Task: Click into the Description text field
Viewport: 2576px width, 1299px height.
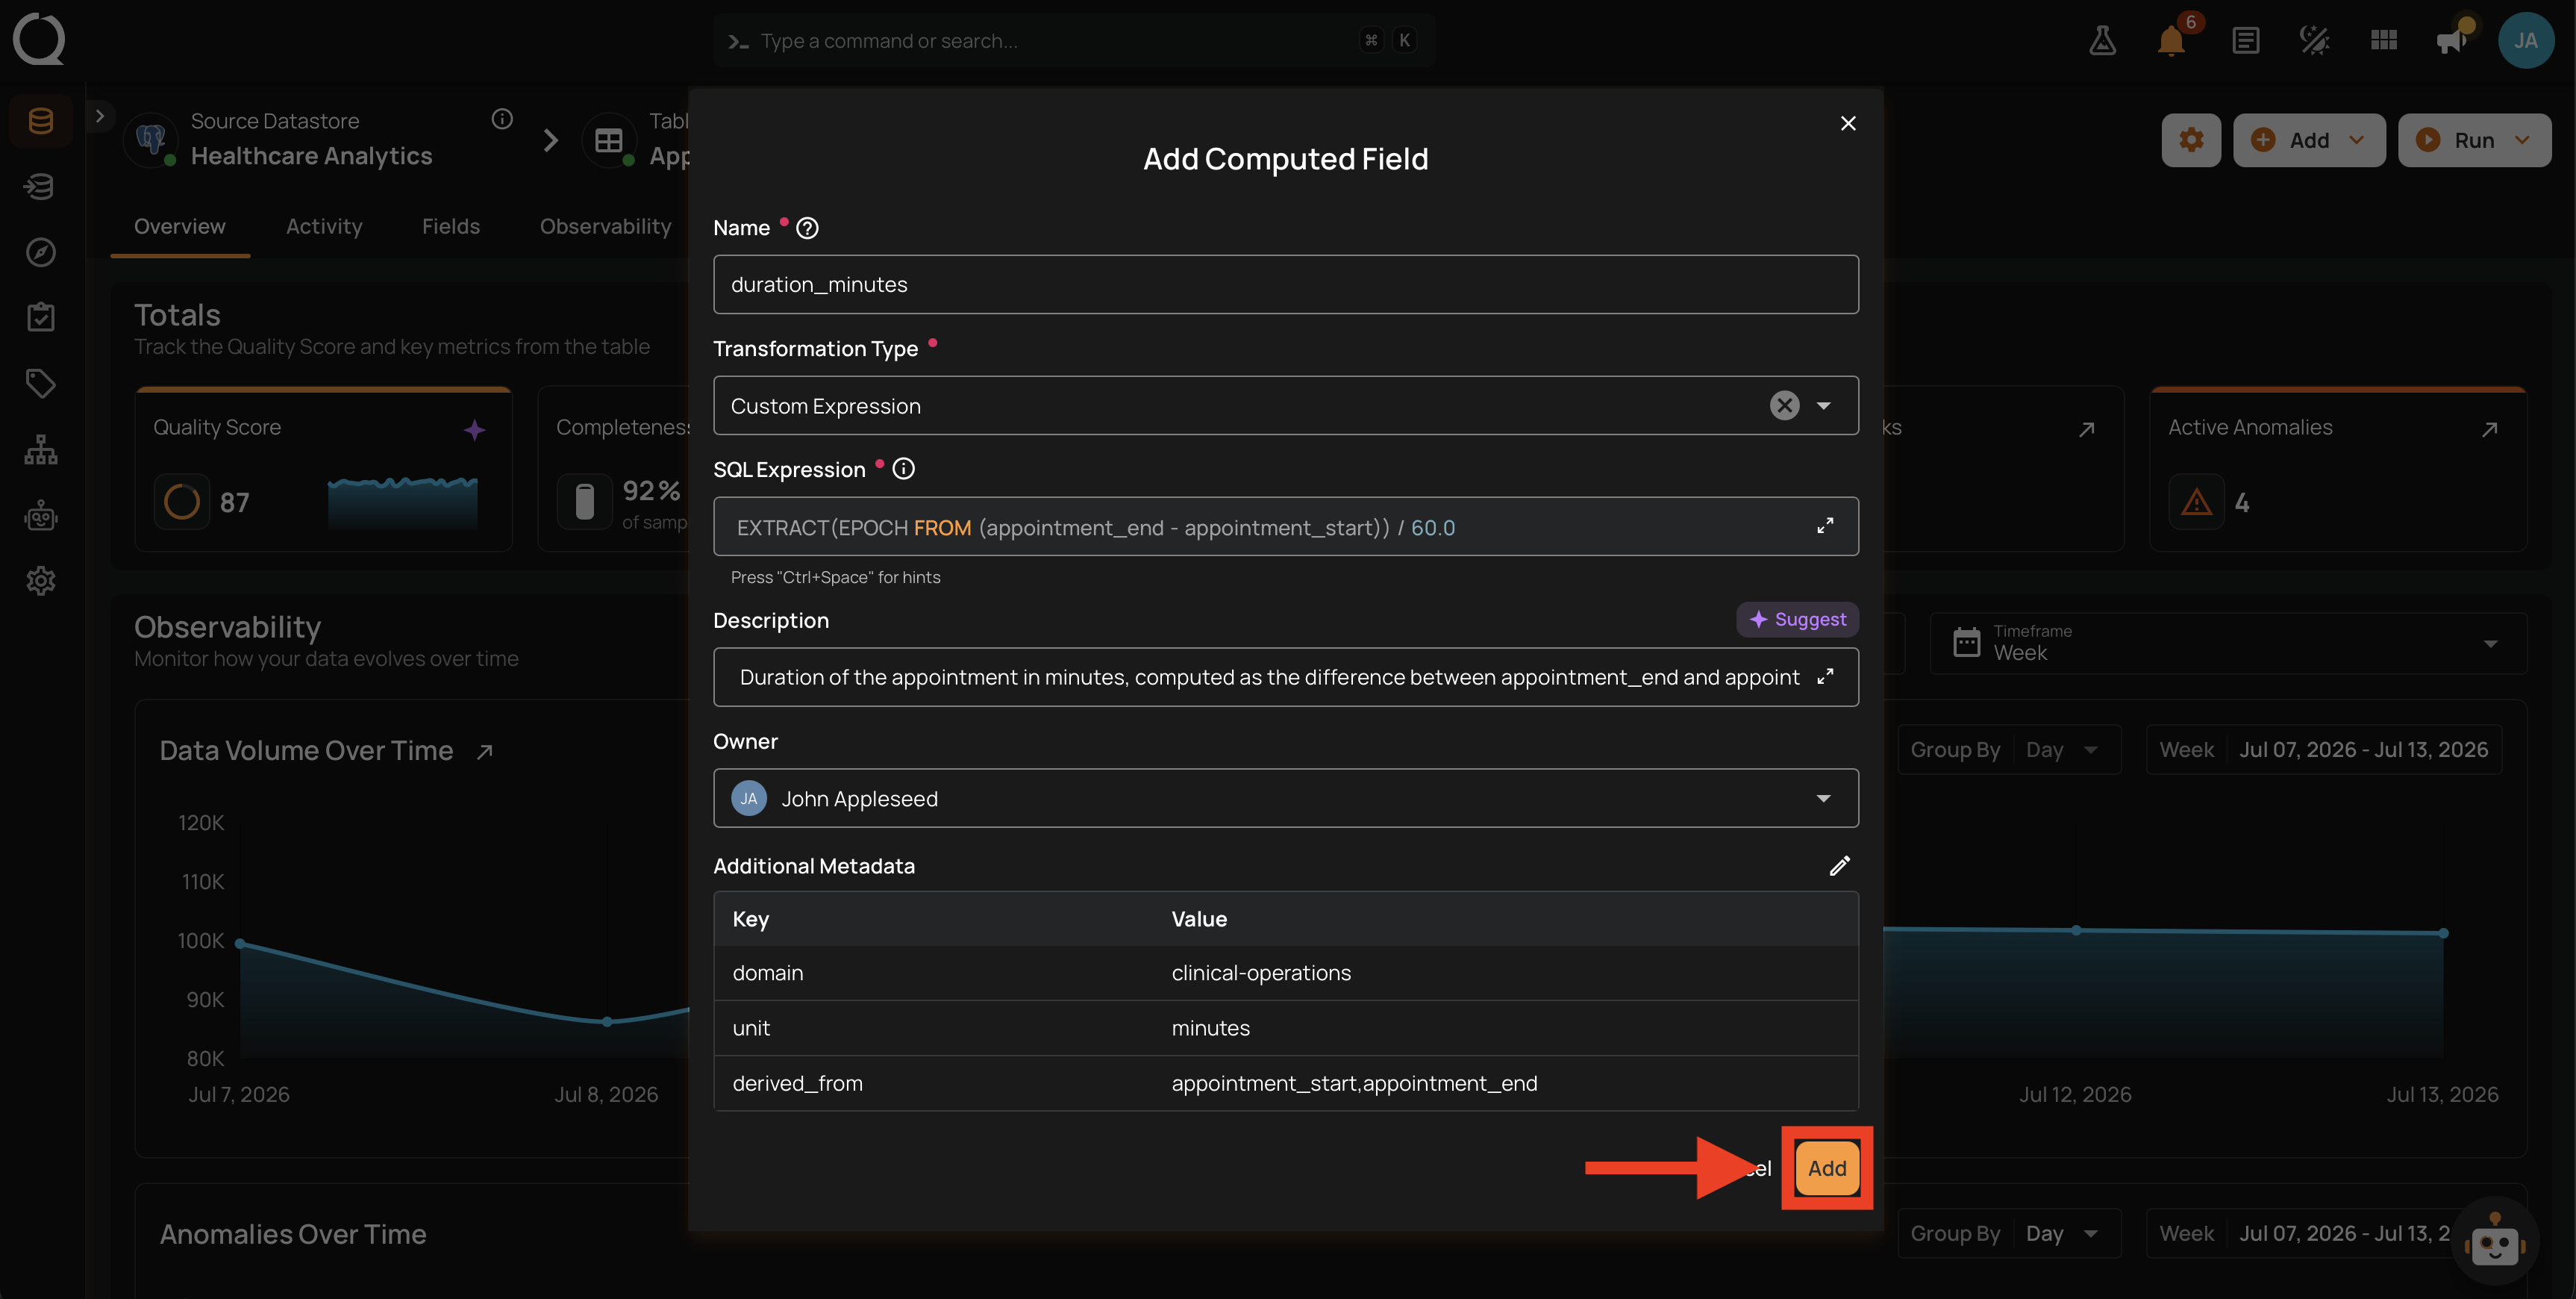Action: (x=1286, y=676)
